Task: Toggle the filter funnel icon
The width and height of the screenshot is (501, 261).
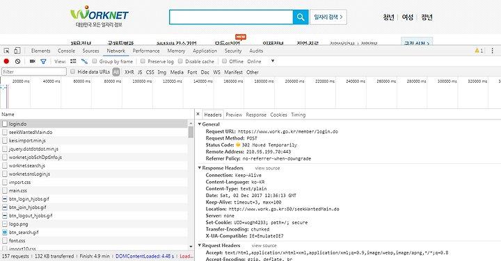Action: [43, 61]
